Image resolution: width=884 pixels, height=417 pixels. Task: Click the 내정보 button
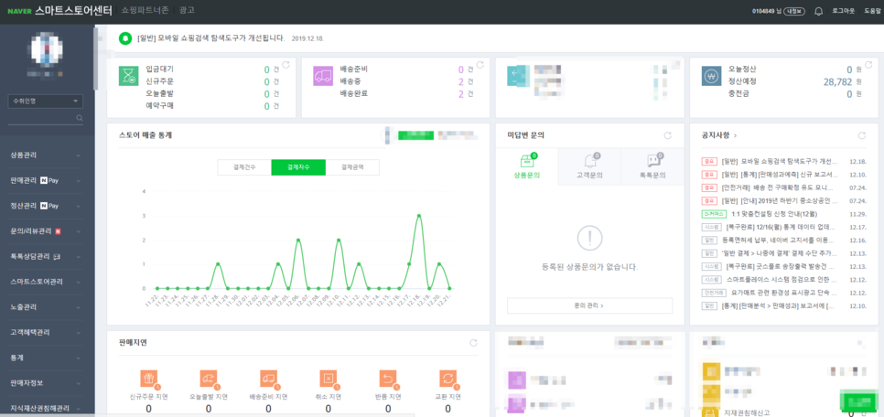795,11
